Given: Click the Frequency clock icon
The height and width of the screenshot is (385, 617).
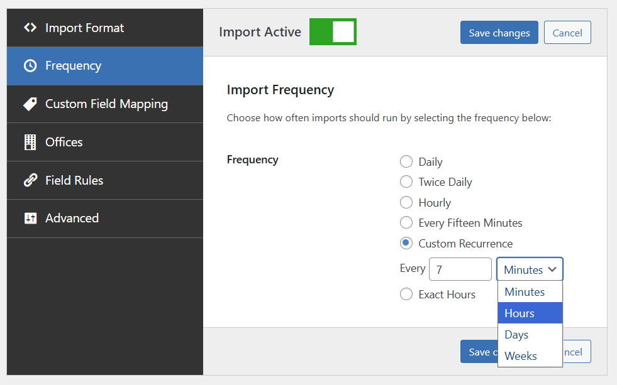Looking at the screenshot, I should click(30, 65).
